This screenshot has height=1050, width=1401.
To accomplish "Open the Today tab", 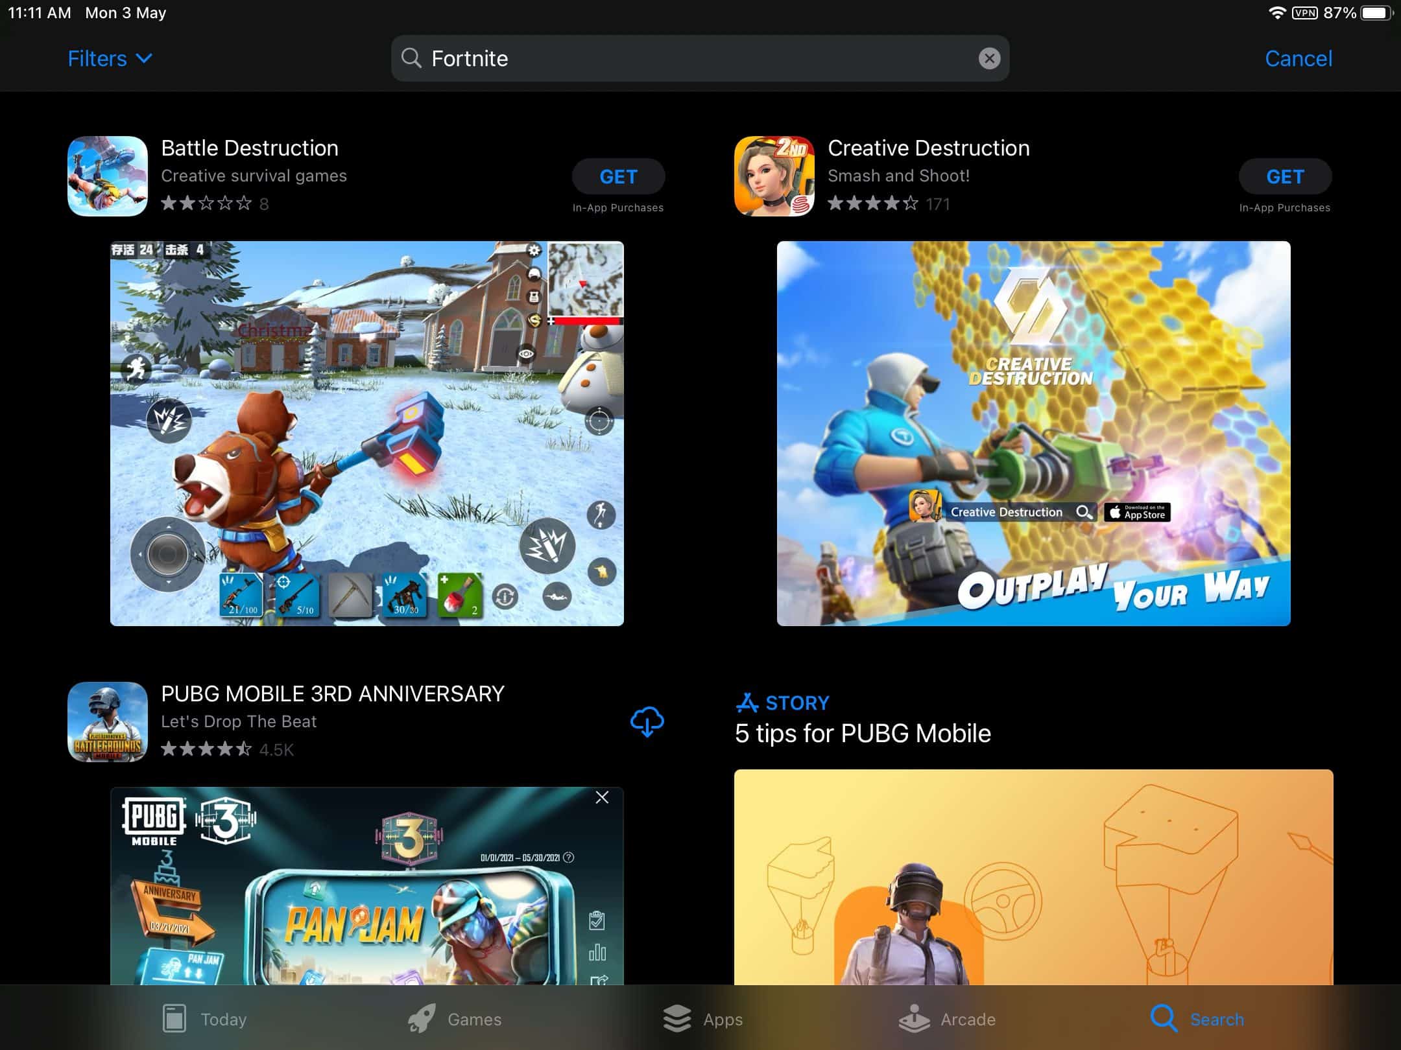I will pyautogui.click(x=204, y=1019).
